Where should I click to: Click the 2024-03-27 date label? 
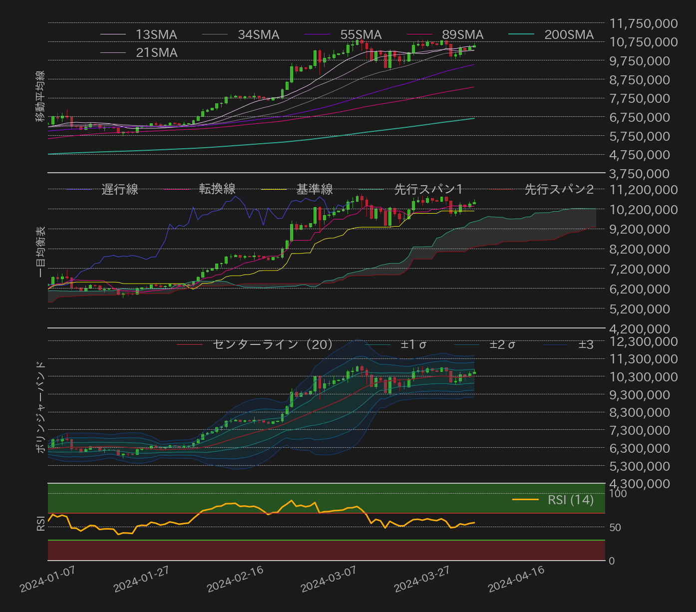(423, 580)
